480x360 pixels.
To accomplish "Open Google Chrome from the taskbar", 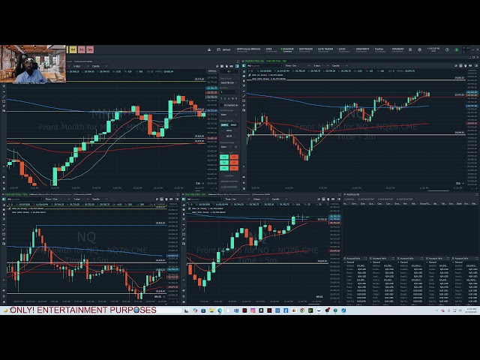I will [302, 310].
